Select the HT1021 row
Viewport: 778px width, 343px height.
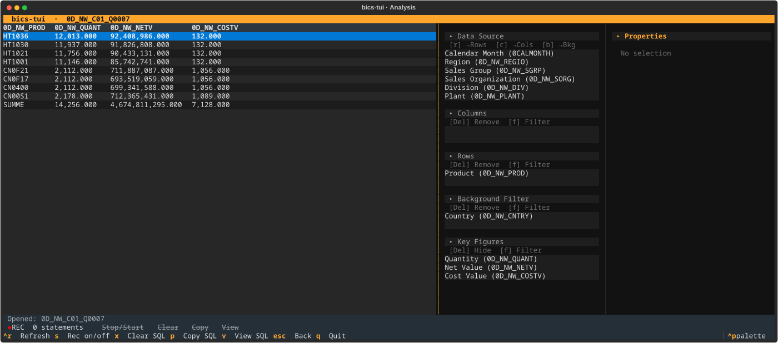(219, 53)
